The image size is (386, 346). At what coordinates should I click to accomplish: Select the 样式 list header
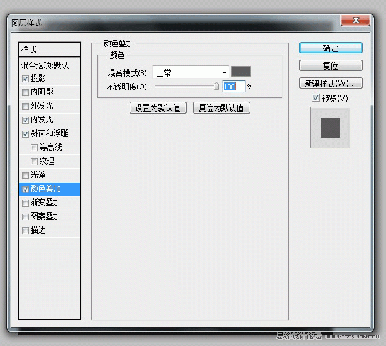[x=50, y=50]
